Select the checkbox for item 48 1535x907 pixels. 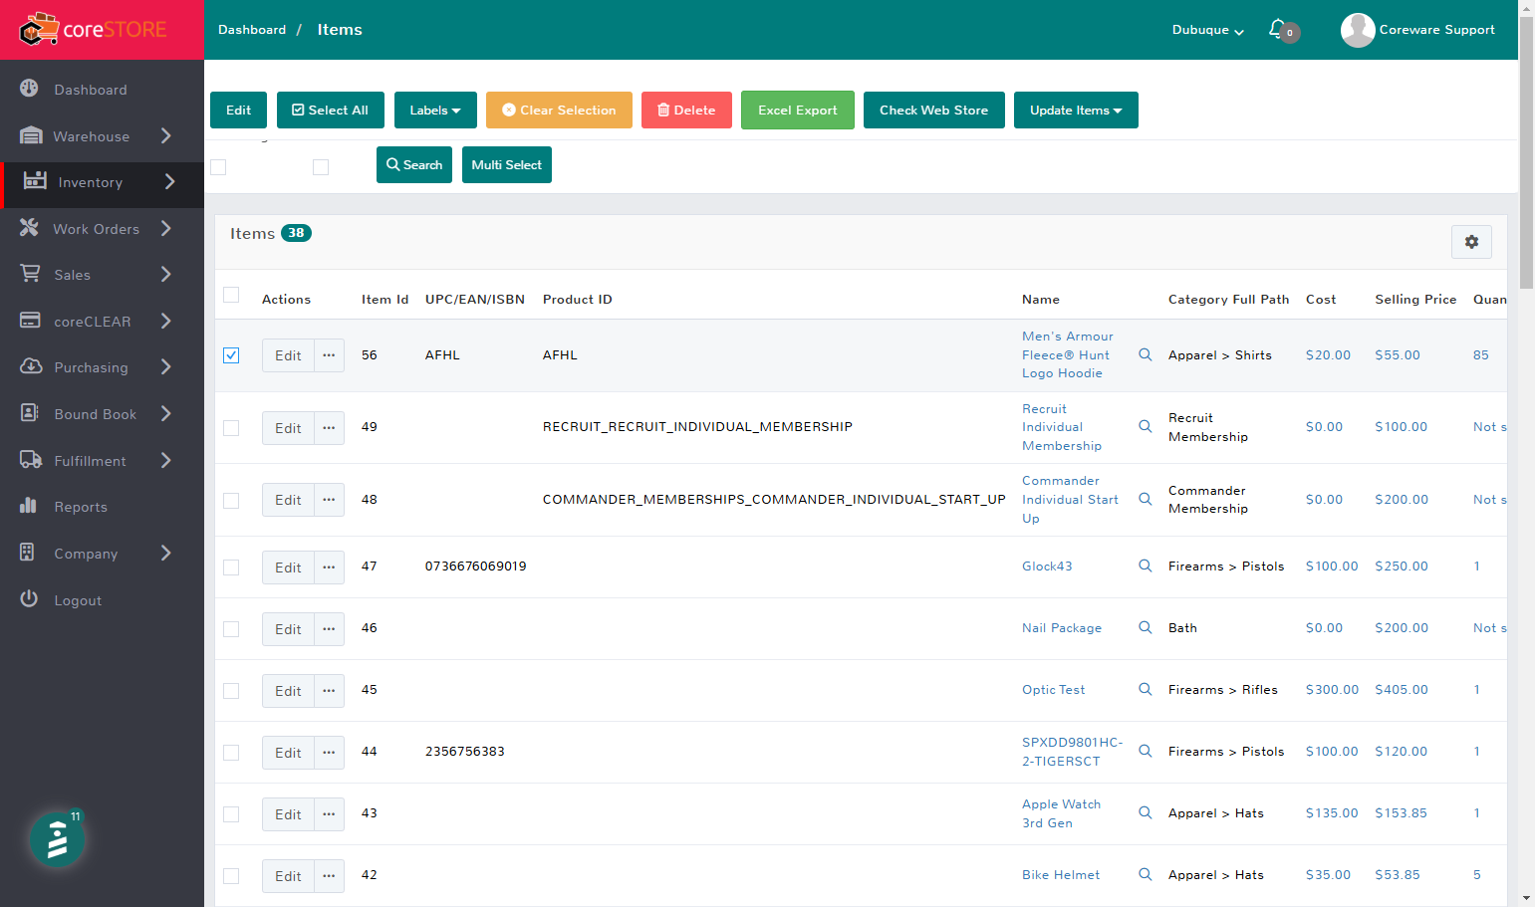(x=231, y=501)
